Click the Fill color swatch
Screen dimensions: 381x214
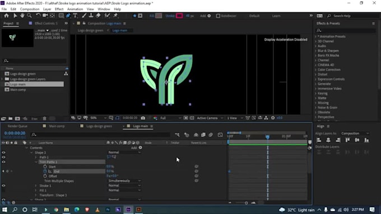159,16
